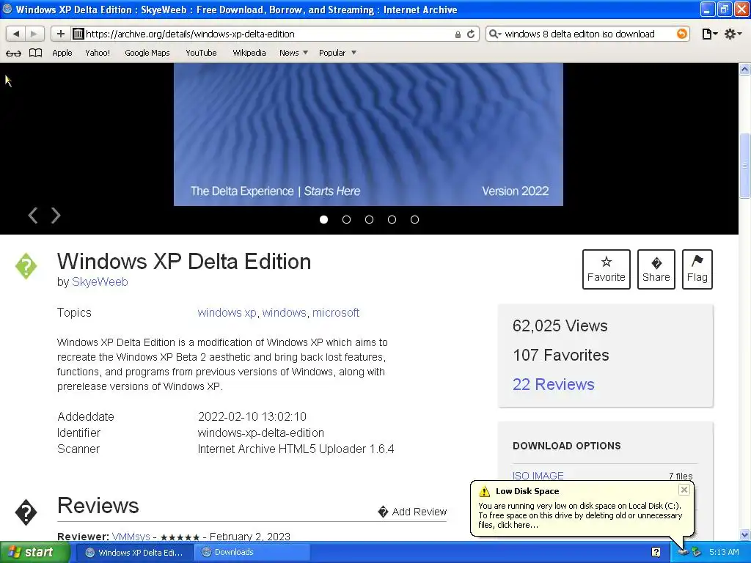Flag this item
This screenshot has width=751, height=563.
point(697,269)
